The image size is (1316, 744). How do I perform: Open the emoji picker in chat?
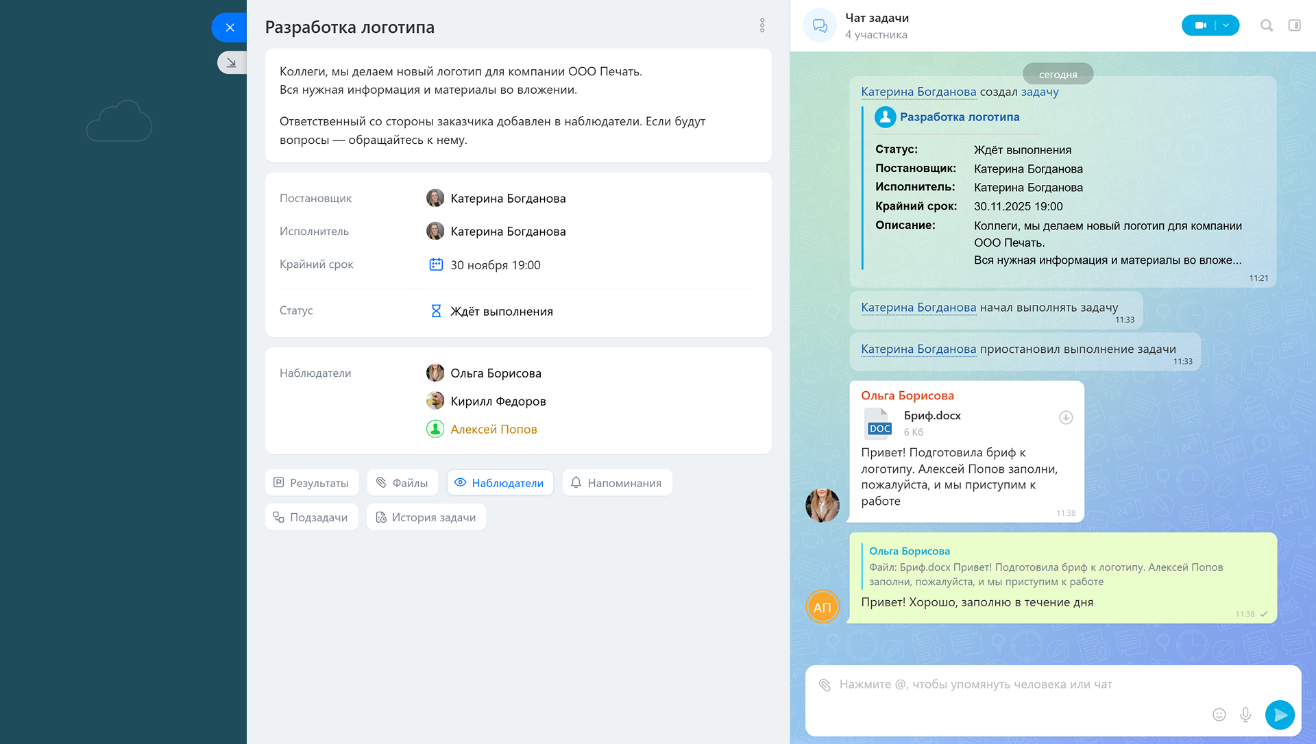(1219, 715)
